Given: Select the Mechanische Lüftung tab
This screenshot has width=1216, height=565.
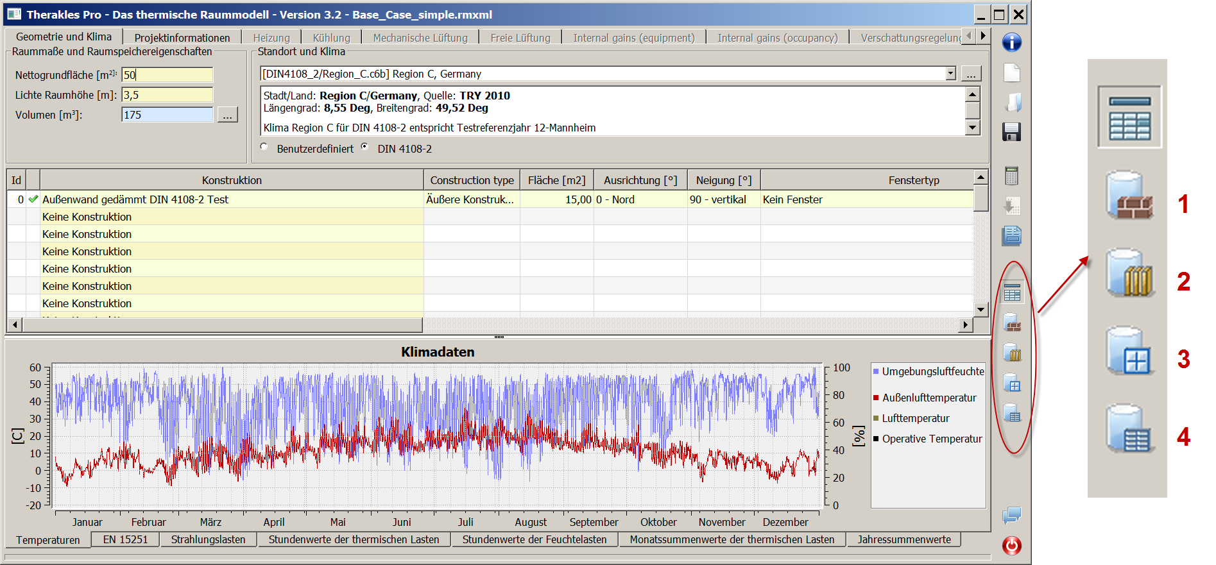Looking at the screenshot, I should click(x=420, y=38).
